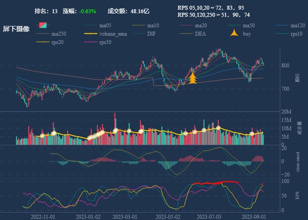Image resolution: width=308 pixels, height=220 pixels.
Task: Toggle the DIF indicator legend item
Action: (x=151, y=34)
